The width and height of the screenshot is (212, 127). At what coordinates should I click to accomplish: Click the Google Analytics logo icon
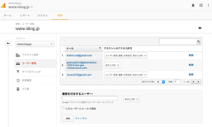click(x=3, y=5)
